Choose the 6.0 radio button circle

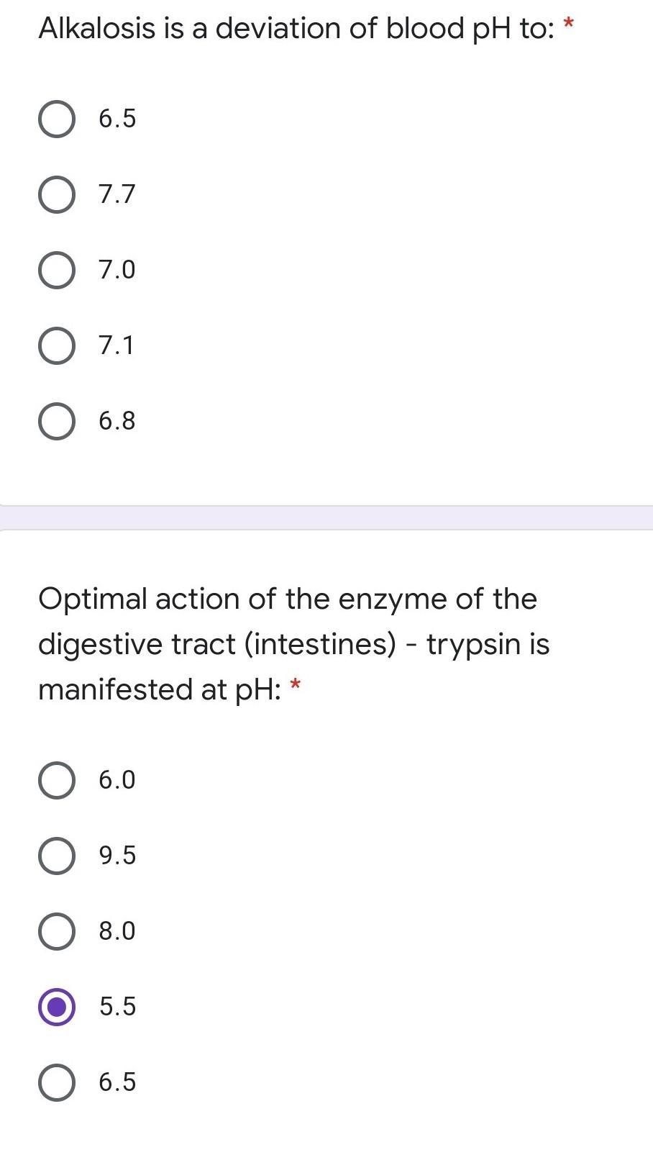coord(56,780)
